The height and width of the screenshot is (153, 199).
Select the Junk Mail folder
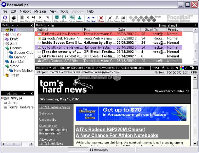point(17,62)
